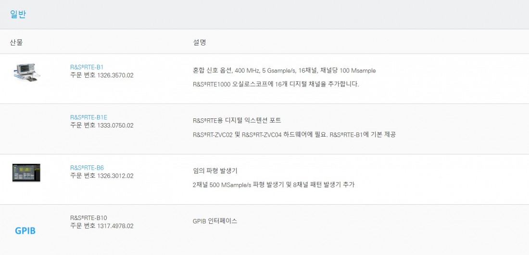
Task: Click the 일반 section heading
Action: coord(18,14)
